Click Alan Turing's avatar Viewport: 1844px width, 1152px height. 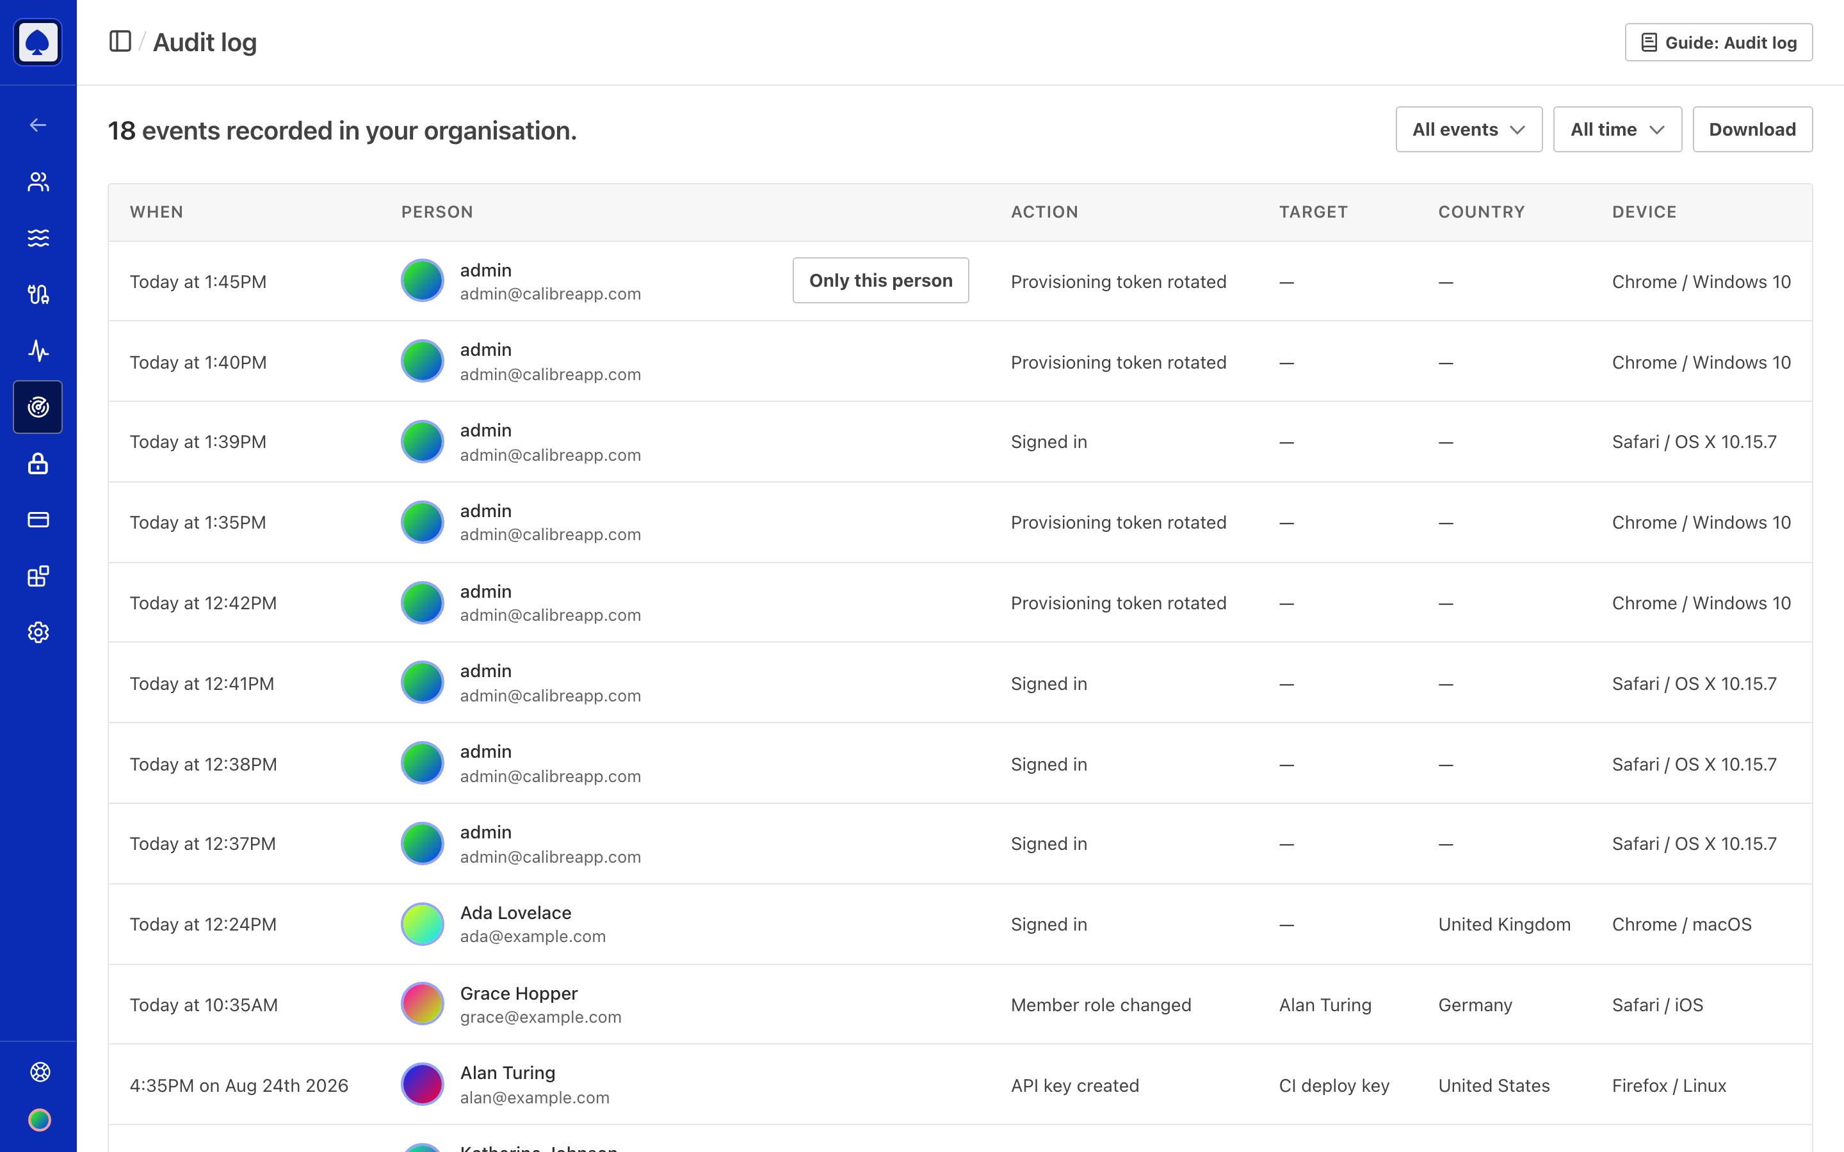[x=422, y=1084]
